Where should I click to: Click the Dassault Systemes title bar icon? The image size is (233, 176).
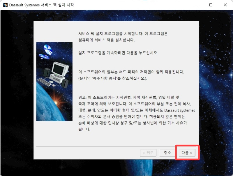coord(5,5)
